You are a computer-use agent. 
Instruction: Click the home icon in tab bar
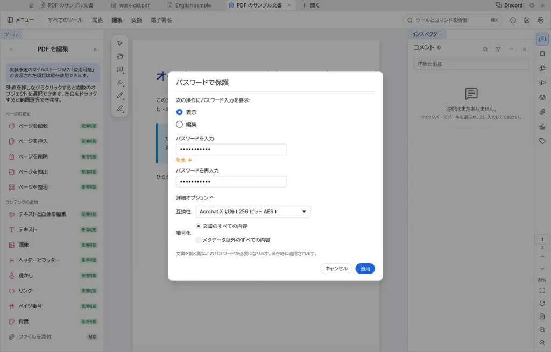31,5
